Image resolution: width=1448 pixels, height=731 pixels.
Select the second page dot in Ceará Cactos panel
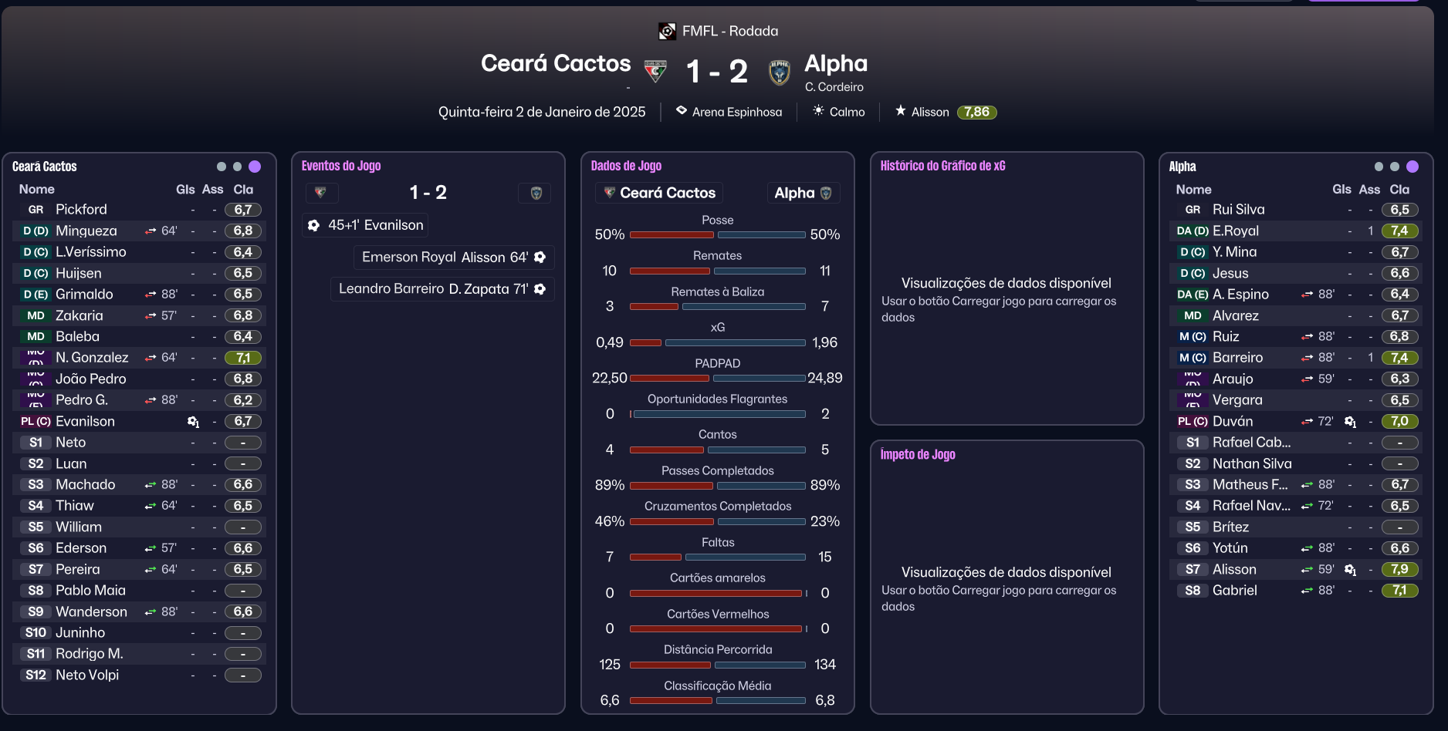237,167
